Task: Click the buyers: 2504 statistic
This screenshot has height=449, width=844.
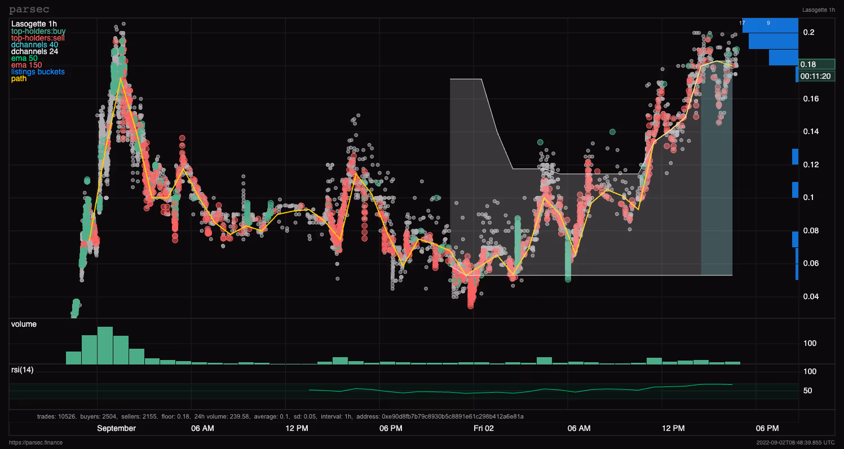Action: [x=99, y=416]
